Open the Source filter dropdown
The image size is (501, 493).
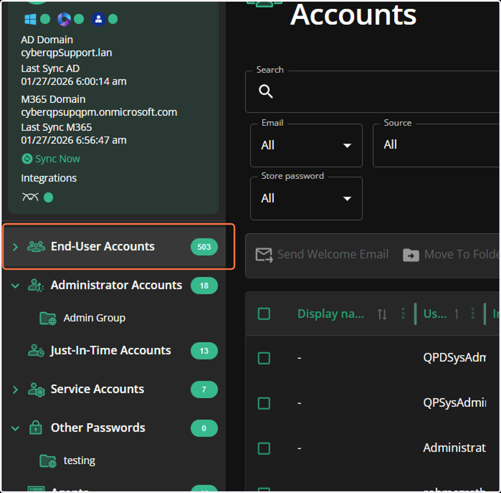(436, 145)
